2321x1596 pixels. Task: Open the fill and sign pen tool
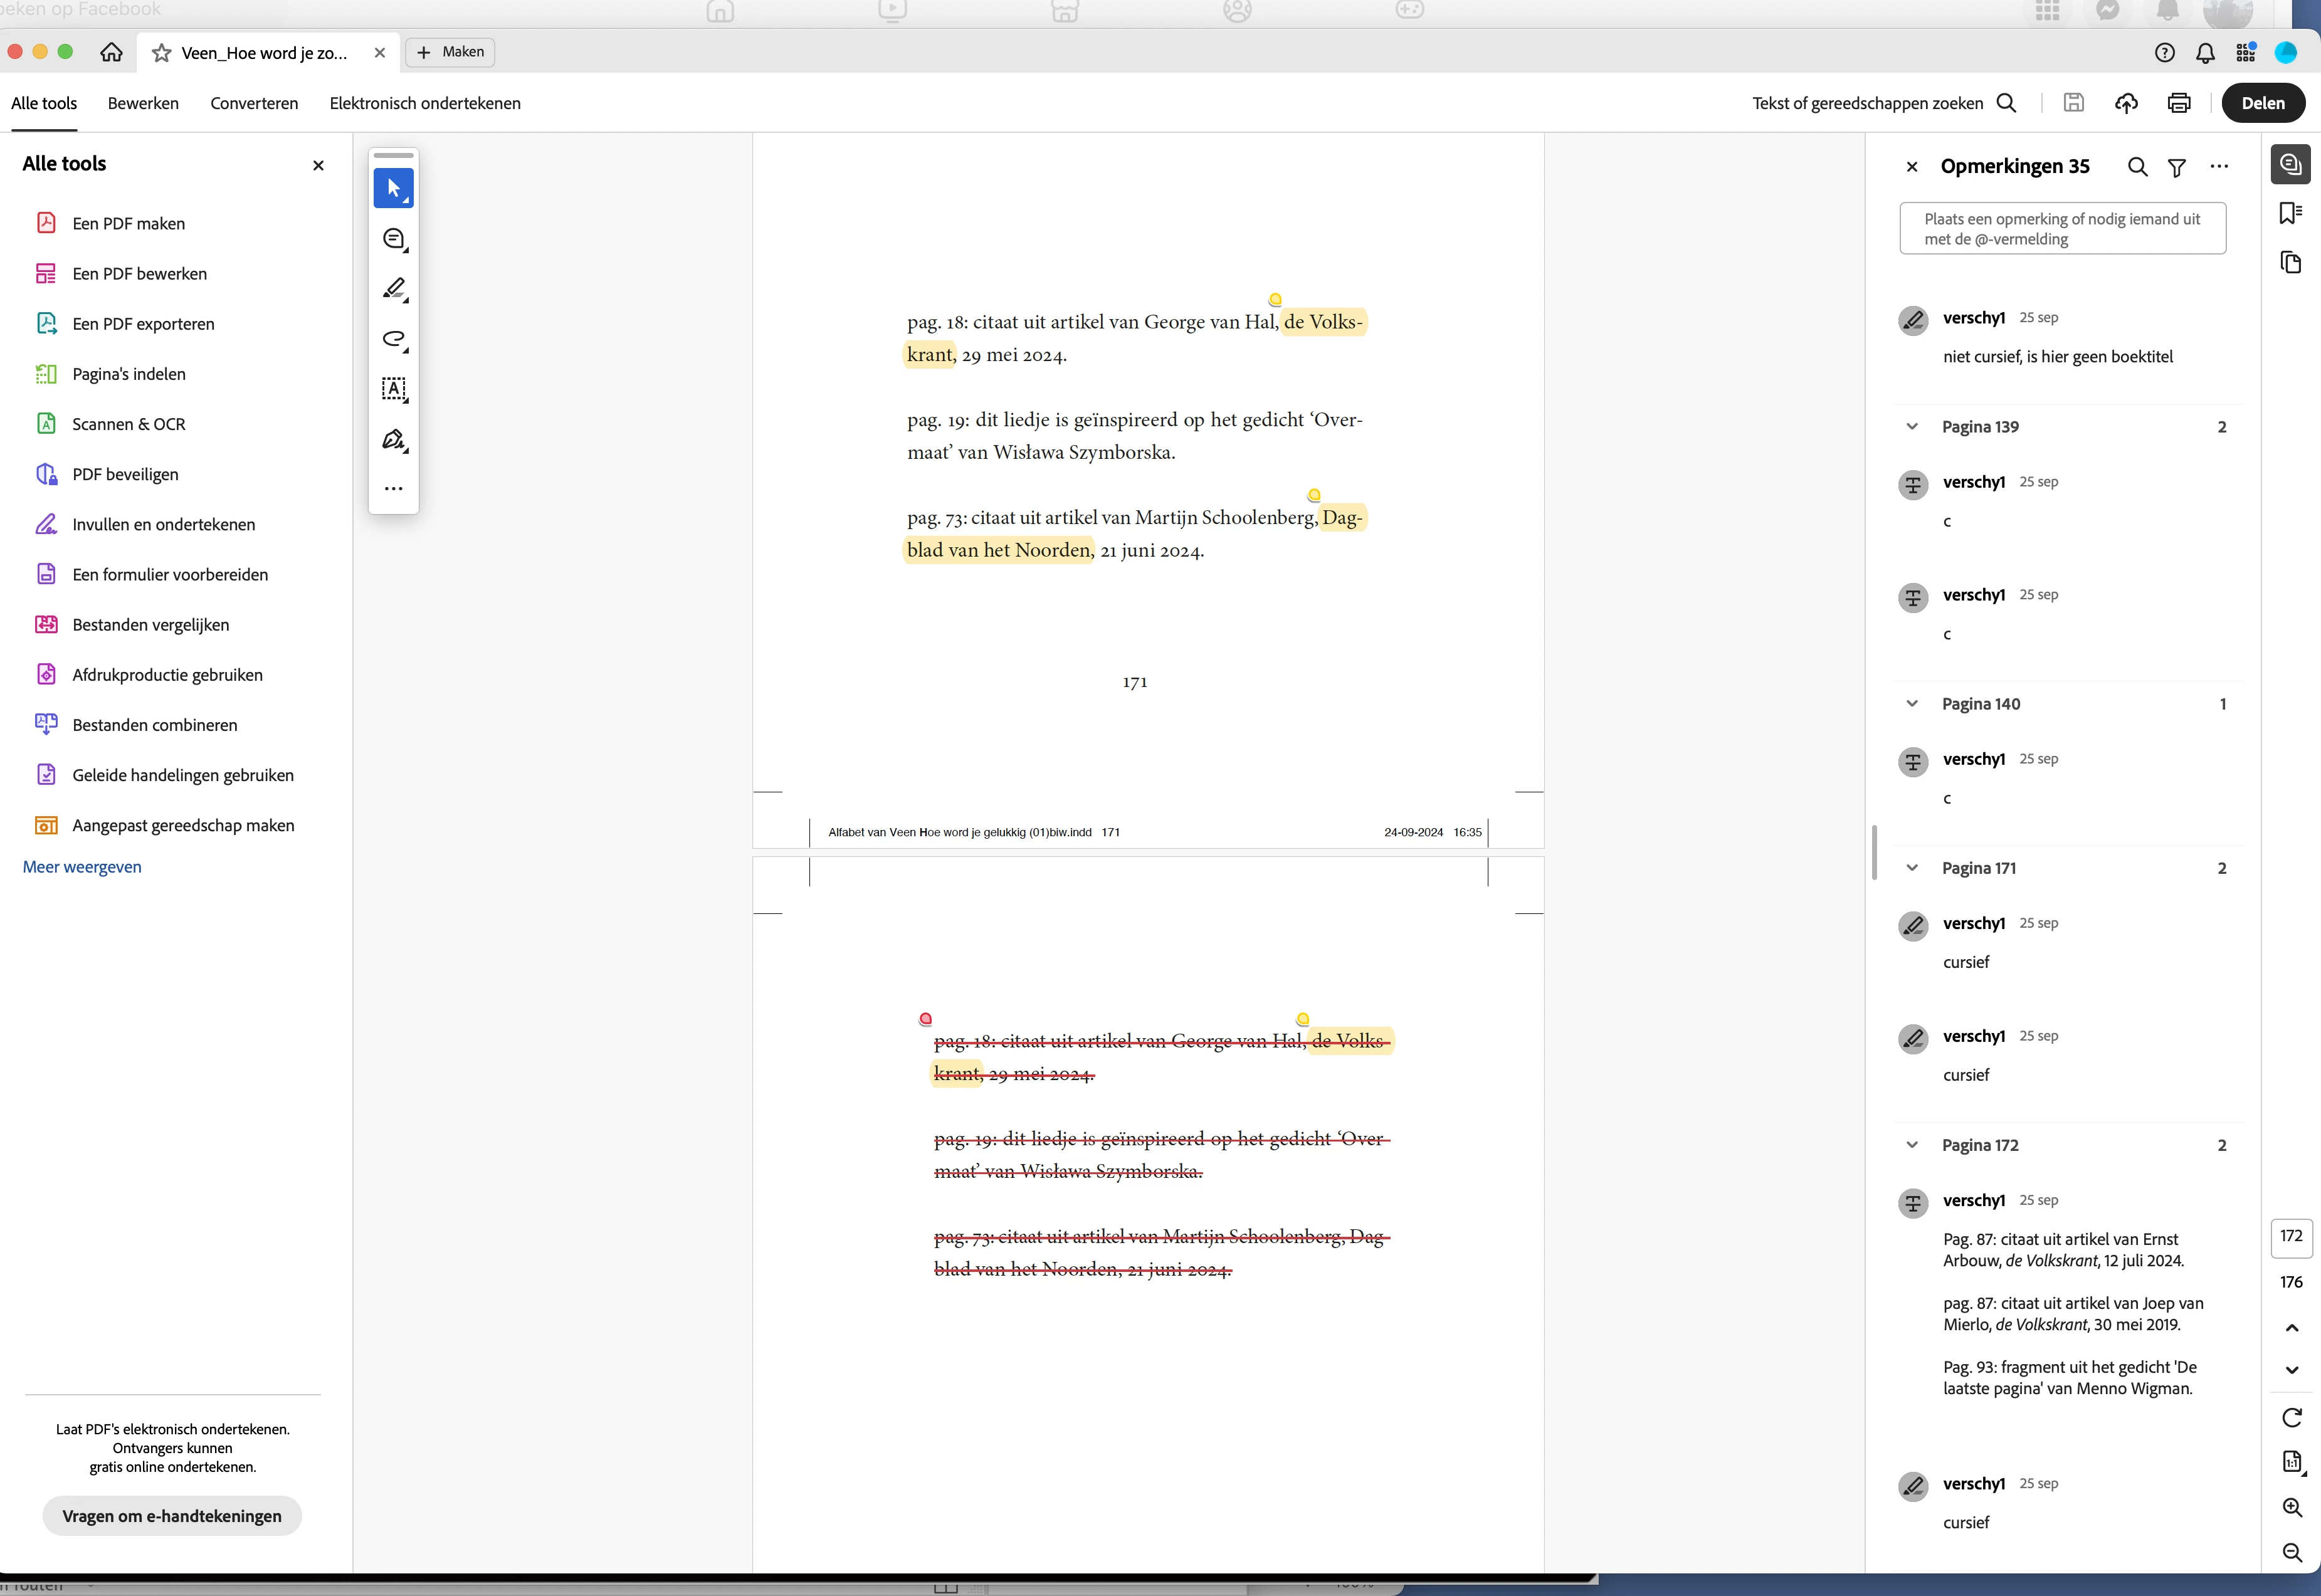pos(394,439)
